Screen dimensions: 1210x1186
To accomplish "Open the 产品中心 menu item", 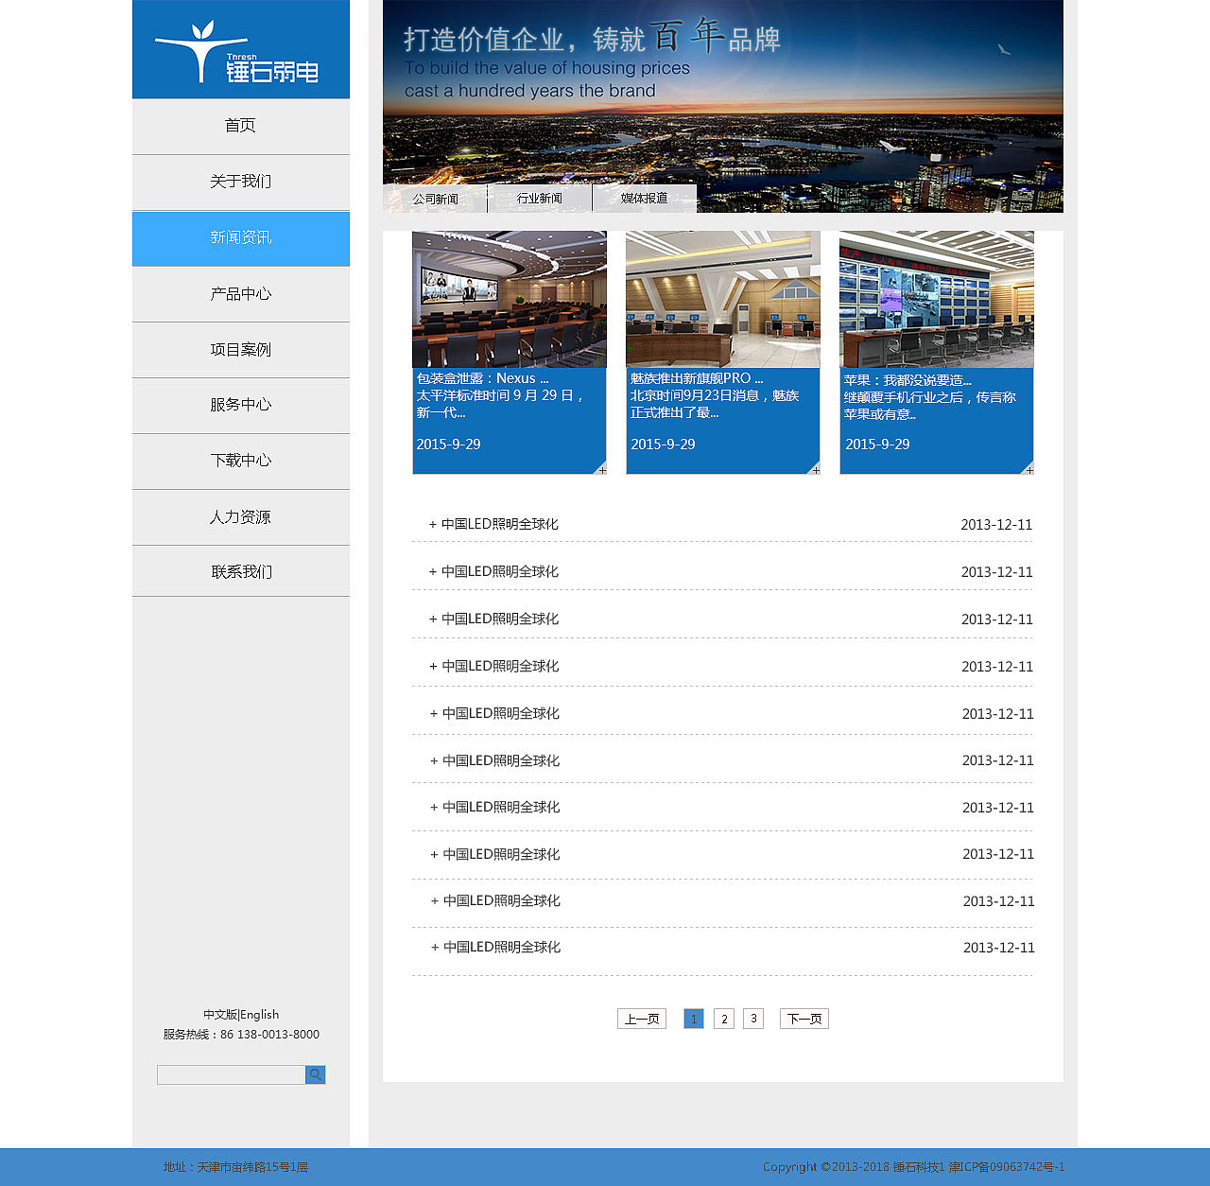I will [240, 294].
